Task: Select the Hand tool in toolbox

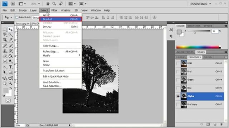Action: pos(5,84)
